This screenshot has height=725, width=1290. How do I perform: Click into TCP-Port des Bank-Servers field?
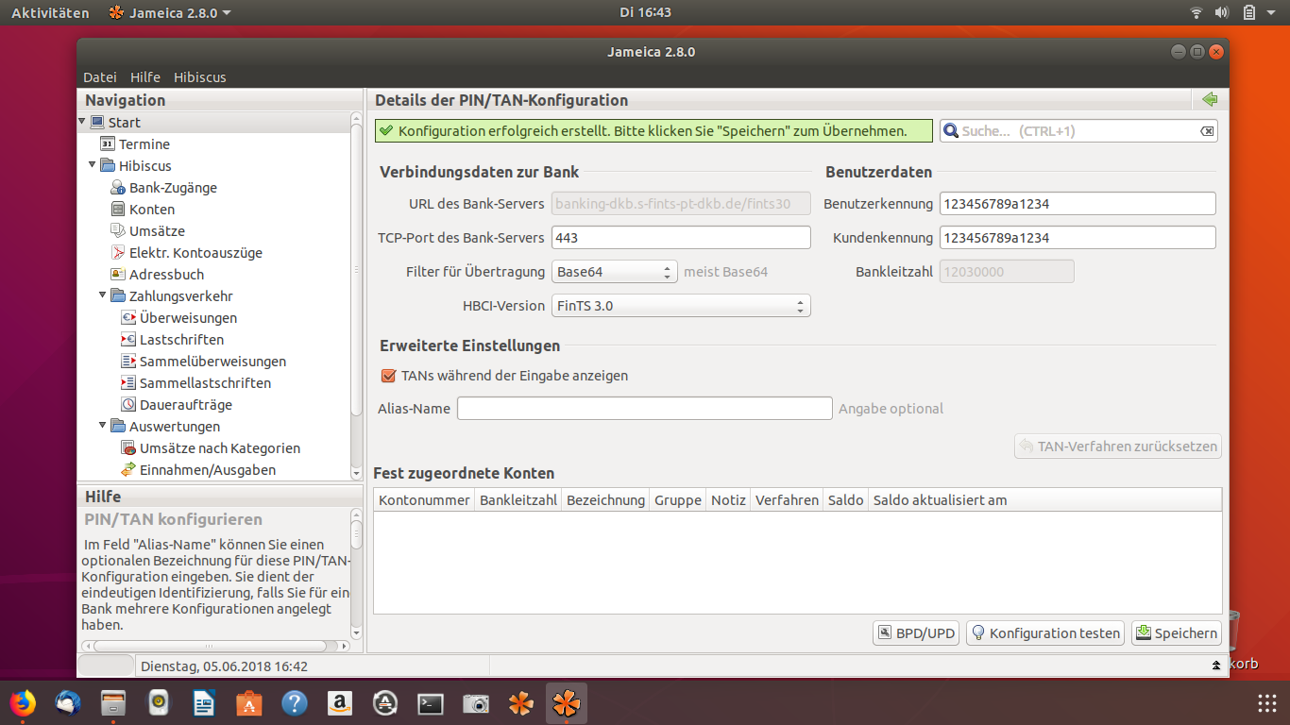pyautogui.click(x=681, y=238)
